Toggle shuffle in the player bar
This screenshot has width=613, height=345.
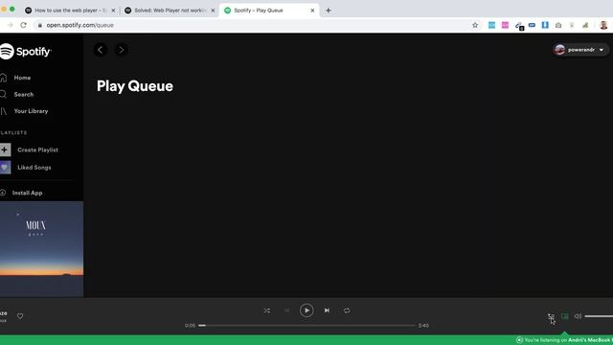[266, 310]
